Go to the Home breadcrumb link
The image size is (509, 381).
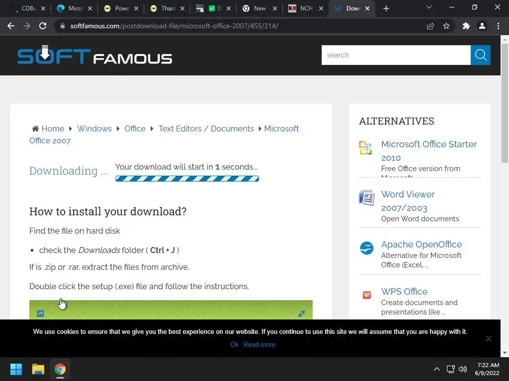53,128
